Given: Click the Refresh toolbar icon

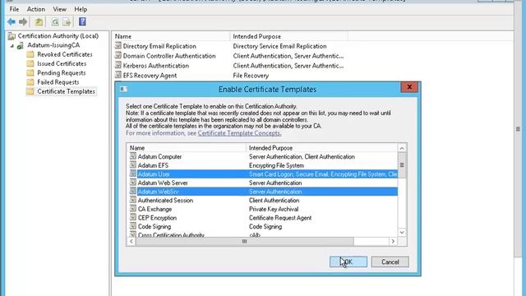Looking at the screenshot, I should click(x=55, y=22).
